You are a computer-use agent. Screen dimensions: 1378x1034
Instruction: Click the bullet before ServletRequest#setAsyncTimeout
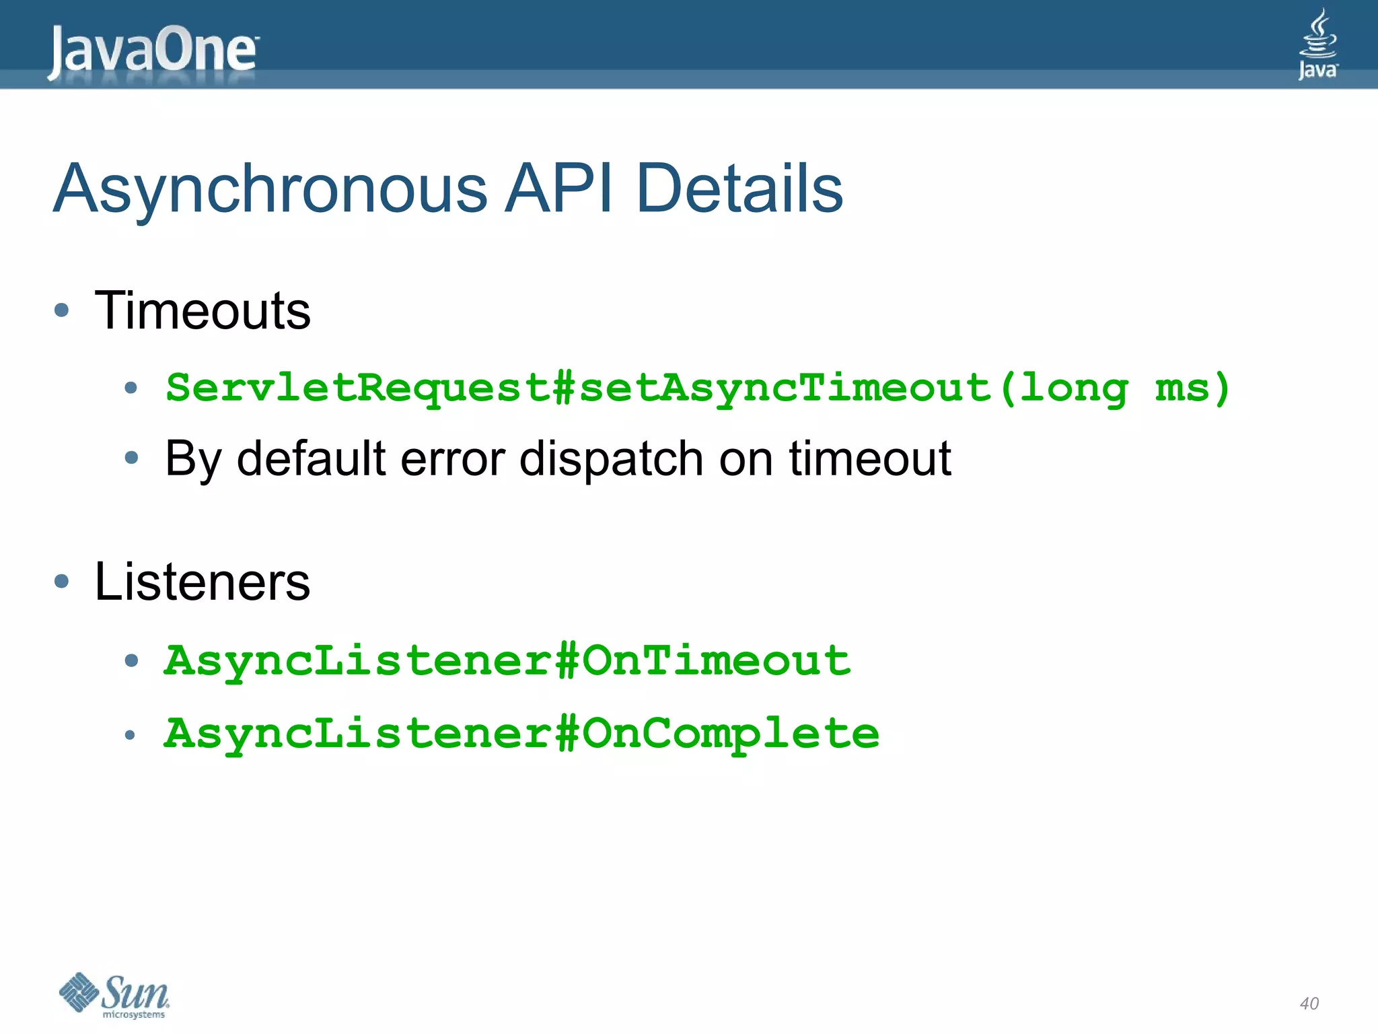131,388
